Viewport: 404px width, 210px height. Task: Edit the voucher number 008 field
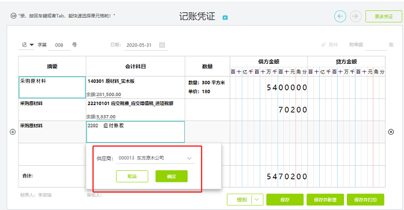(59, 45)
